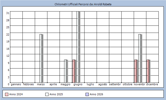Viewport: 166px width, 100px height.
Task: Select the pink dicembre bar for 2024
Action: (148, 71)
